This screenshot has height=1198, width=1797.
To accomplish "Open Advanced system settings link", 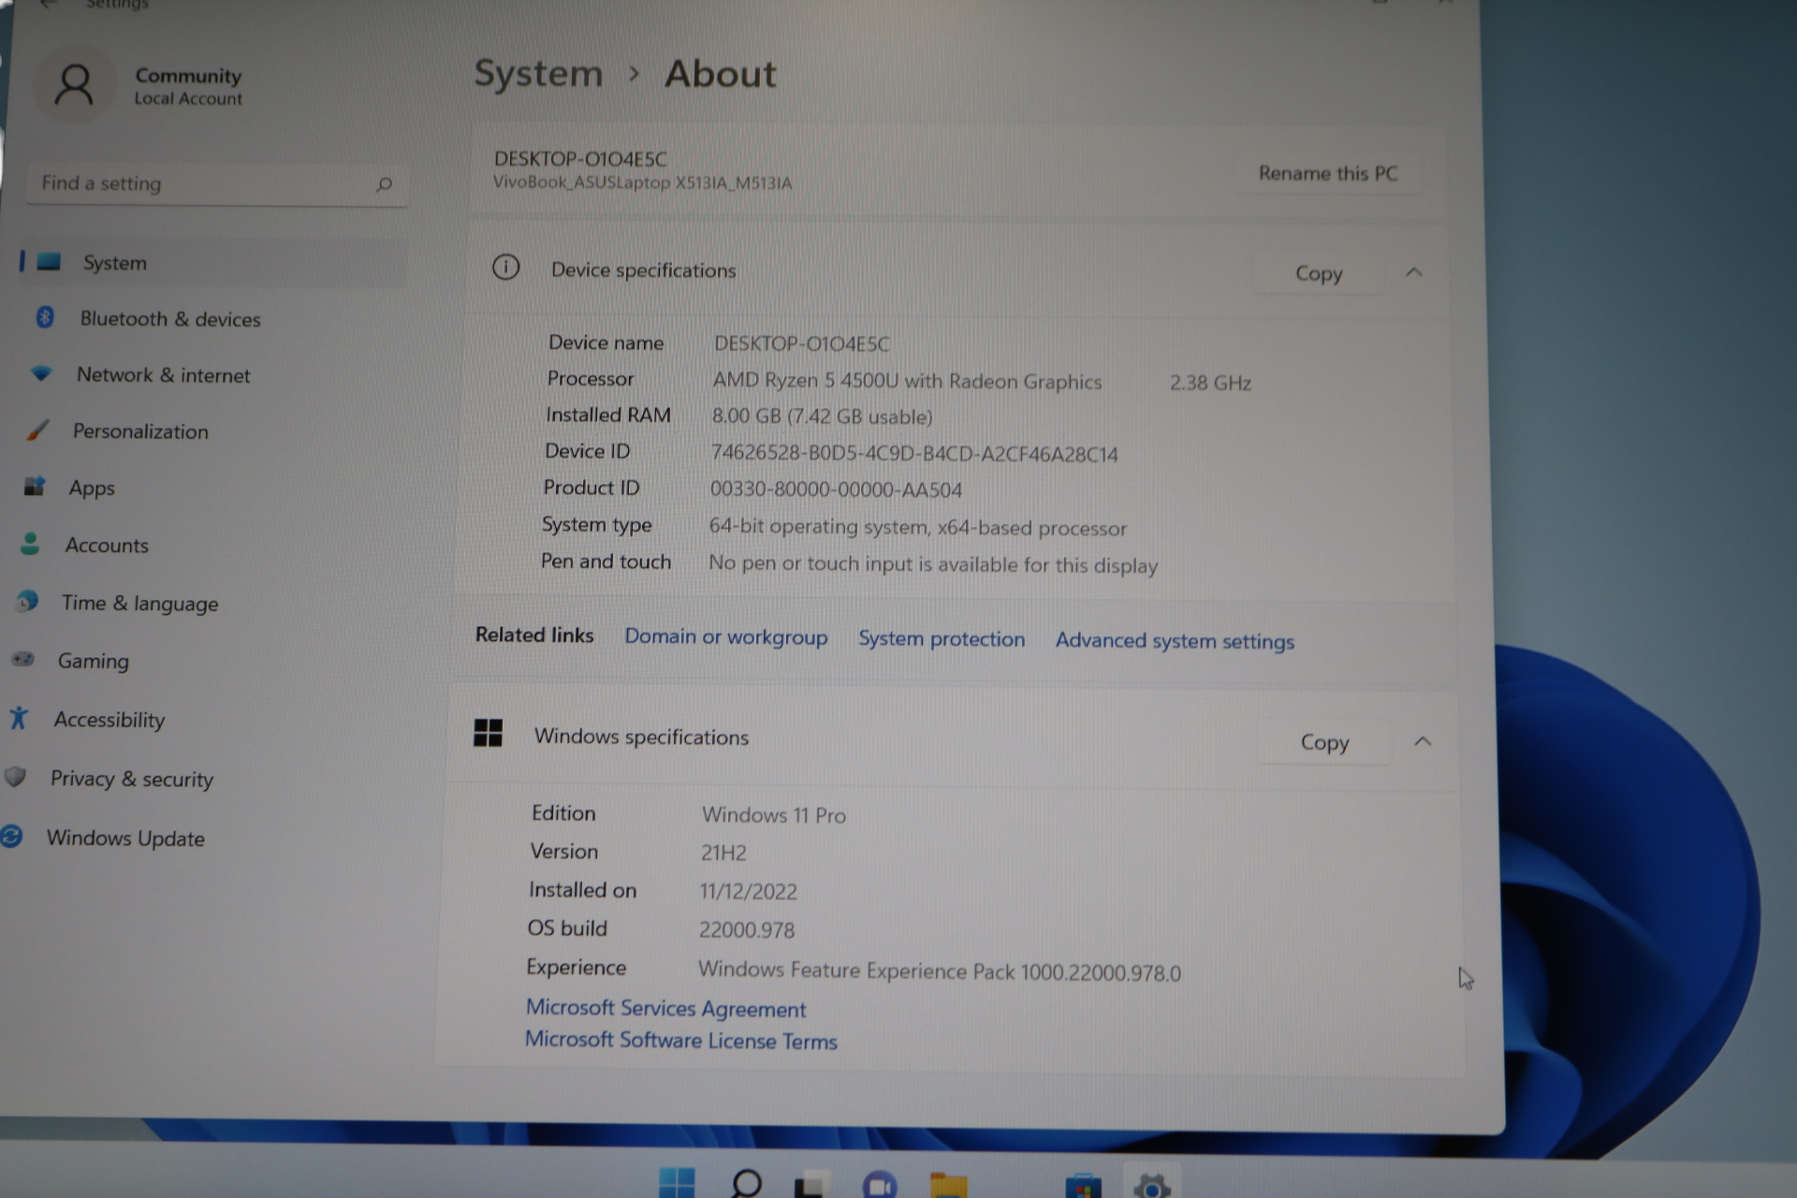I will [1175, 641].
